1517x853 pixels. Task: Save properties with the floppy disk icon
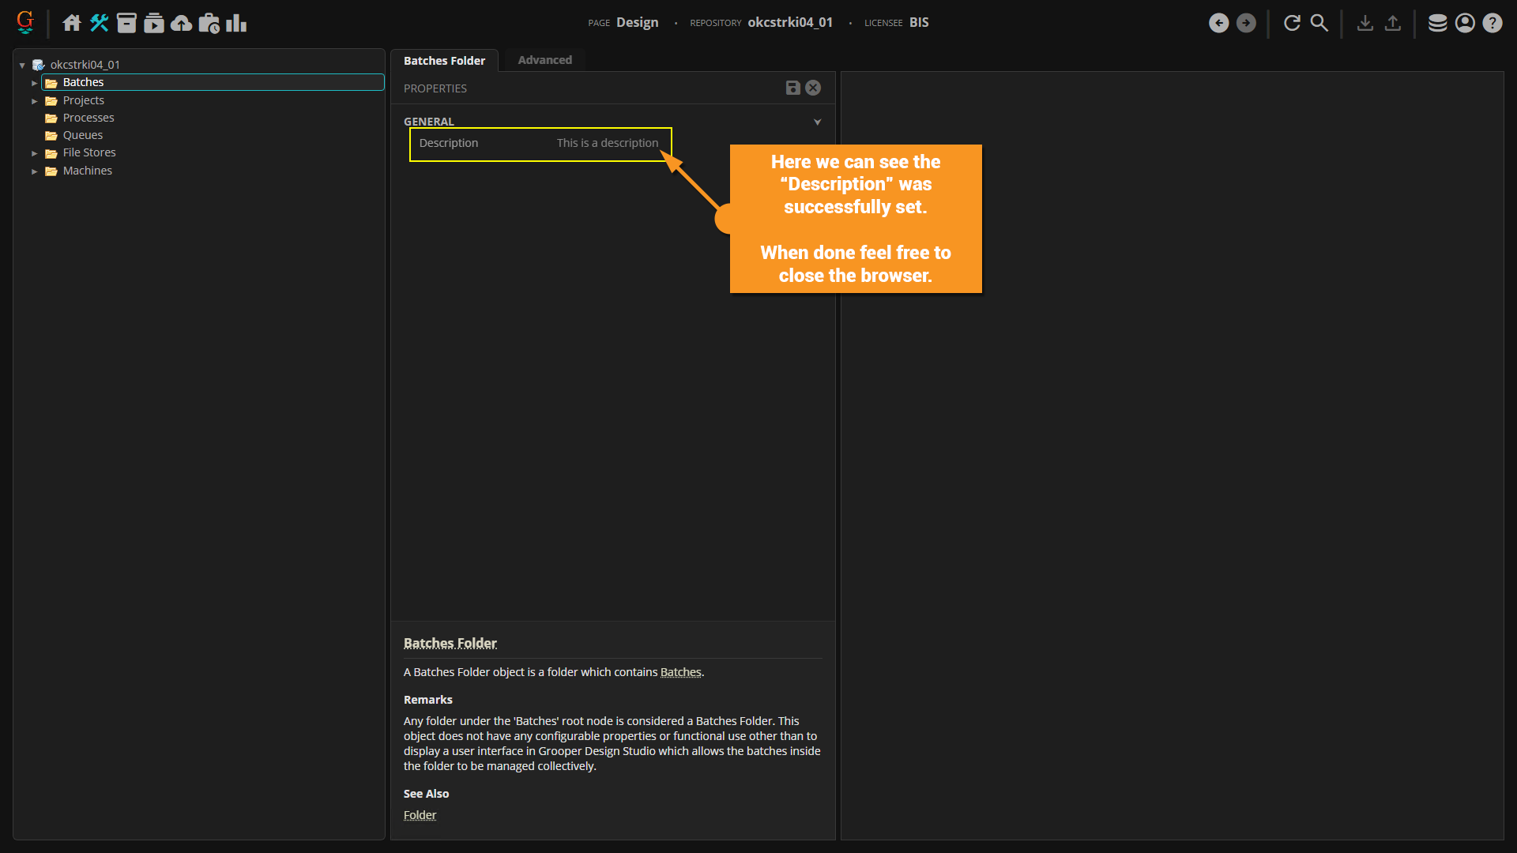pos(793,88)
